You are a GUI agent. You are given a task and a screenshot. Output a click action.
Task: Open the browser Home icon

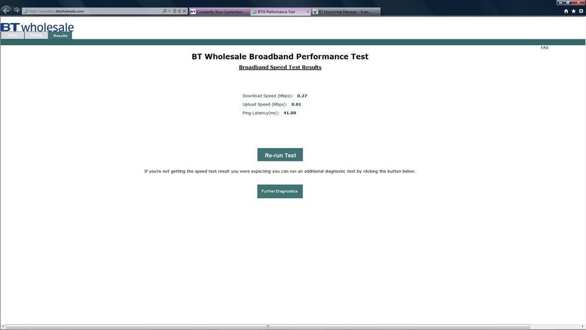click(x=566, y=11)
